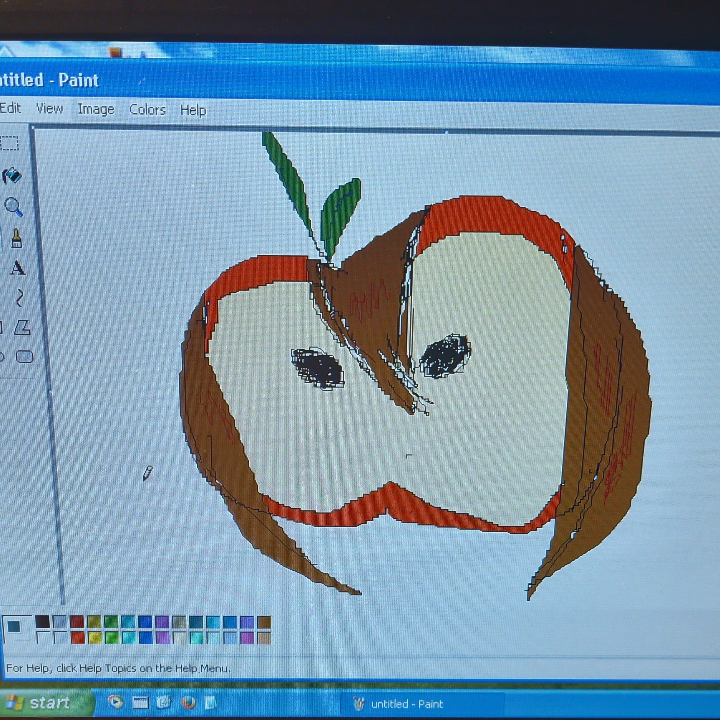Launch Firefox from Quick Launch

click(188, 702)
